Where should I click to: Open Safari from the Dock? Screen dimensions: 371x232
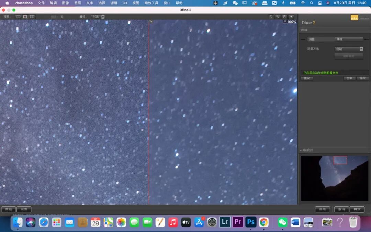(x=44, y=222)
